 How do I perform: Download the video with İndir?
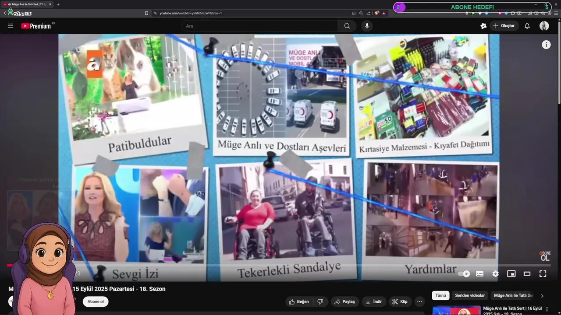click(x=374, y=301)
